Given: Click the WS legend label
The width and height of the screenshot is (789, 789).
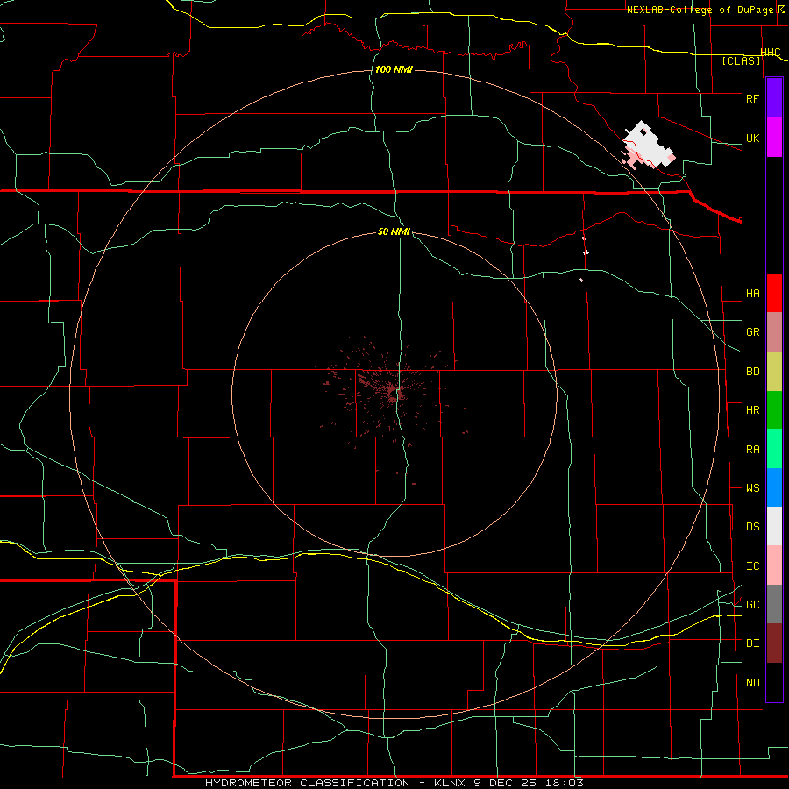Looking at the screenshot, I should coord(753,488).
